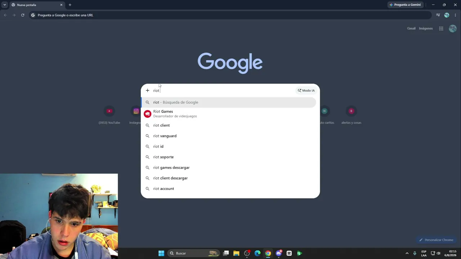The height and width of the screenshot is (259, 461).
Task: Open Gmail link
Action: click(411, 28)
